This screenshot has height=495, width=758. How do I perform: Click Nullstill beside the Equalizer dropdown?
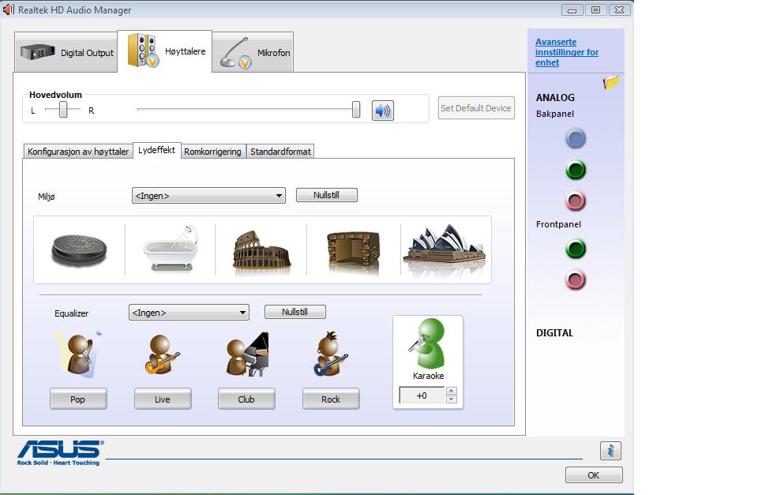click(x=295, y=312)
